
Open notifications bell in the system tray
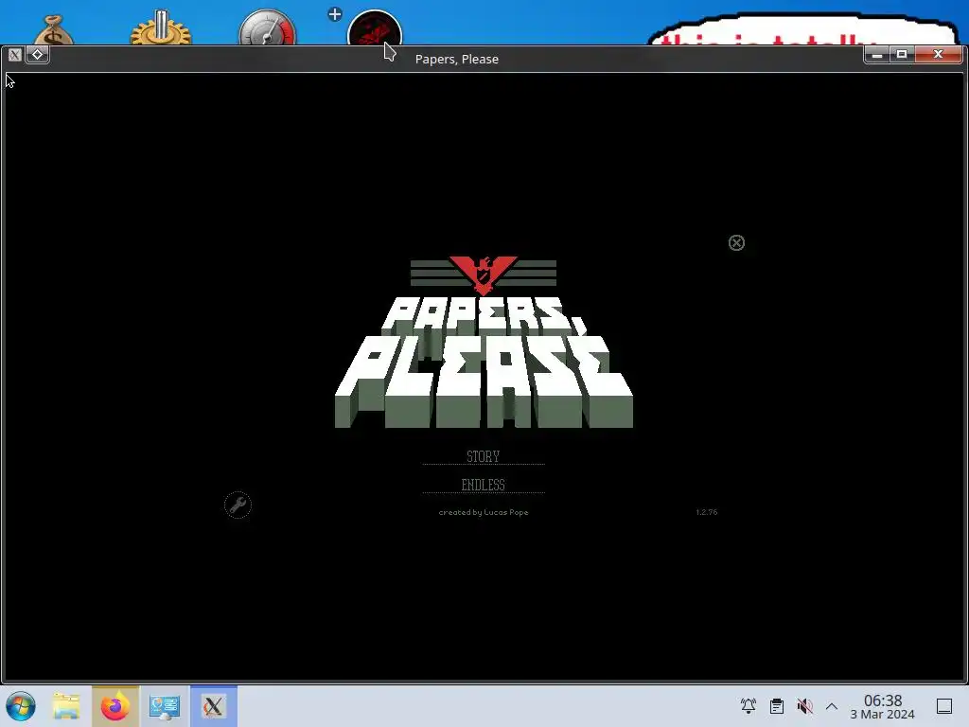tap(749, 706)
